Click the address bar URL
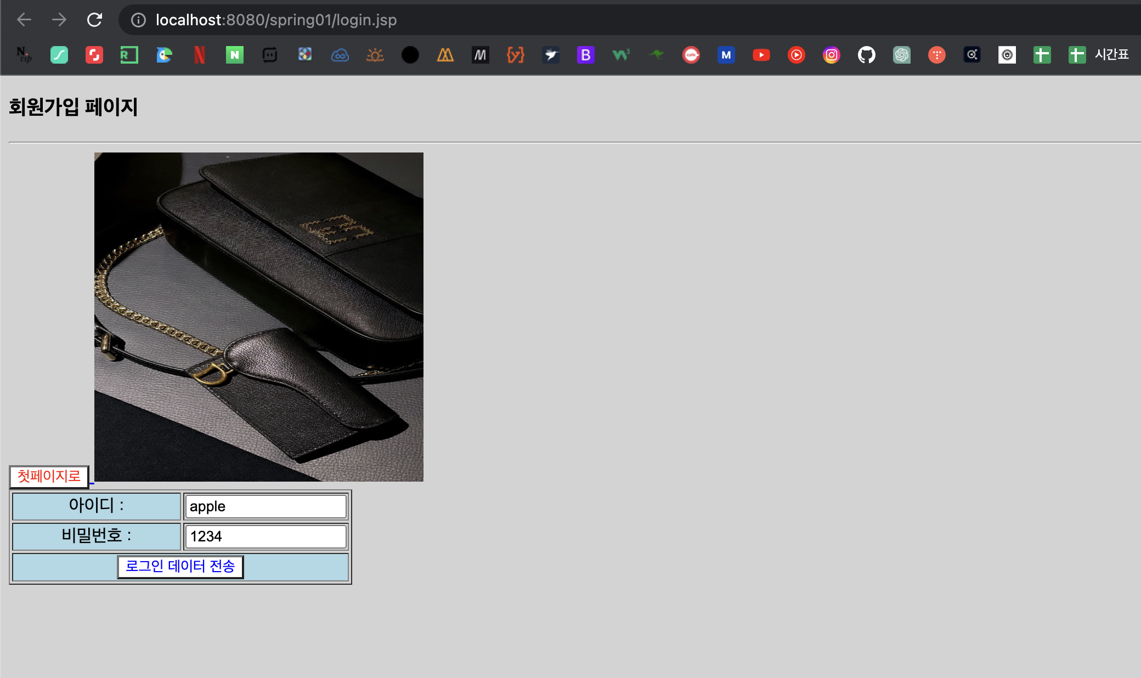The width and height of the screenshot is (1141, 678). [276, 20]
